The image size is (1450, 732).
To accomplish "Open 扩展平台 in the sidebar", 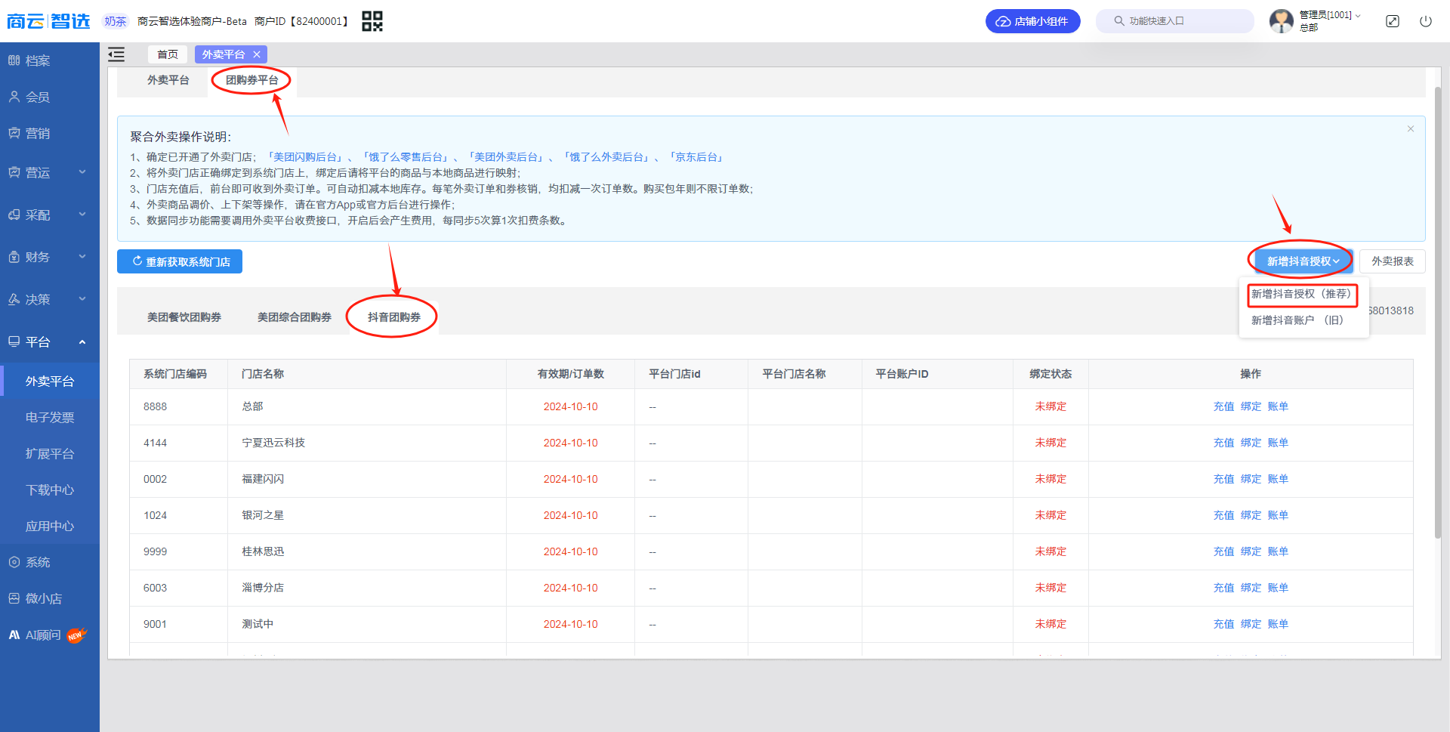I will pyautogui.click(x=50, y=453).
